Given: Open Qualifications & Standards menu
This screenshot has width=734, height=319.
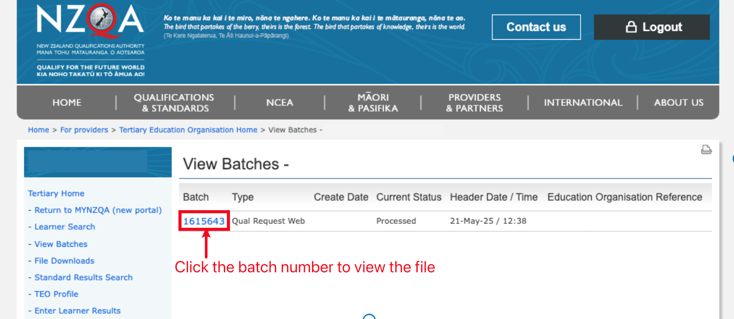Looking at the screenshot, I should point(174,103).
